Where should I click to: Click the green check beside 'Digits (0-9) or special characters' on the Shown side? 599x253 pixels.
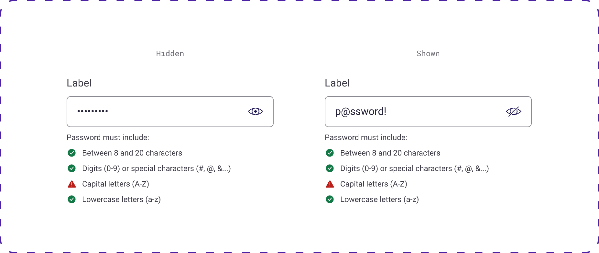[330, 168]
